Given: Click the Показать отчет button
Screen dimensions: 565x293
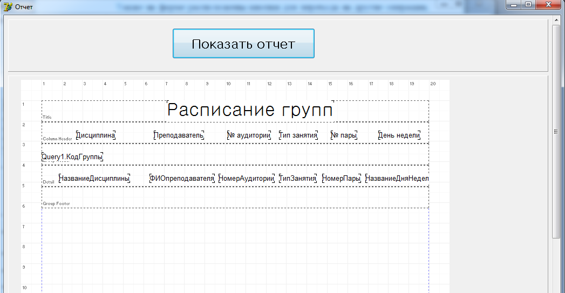Looking at the screenshot, I should click(x=243, y=44).
